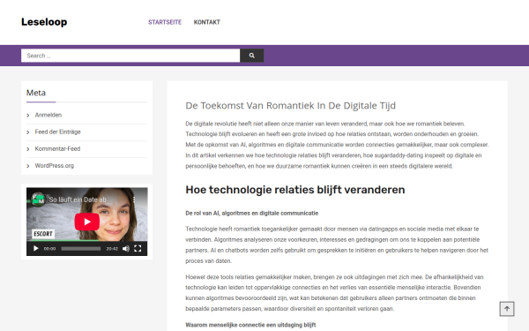Enter fullscreen mode on the video
The image size is (529, 331).
coord(138,249)
